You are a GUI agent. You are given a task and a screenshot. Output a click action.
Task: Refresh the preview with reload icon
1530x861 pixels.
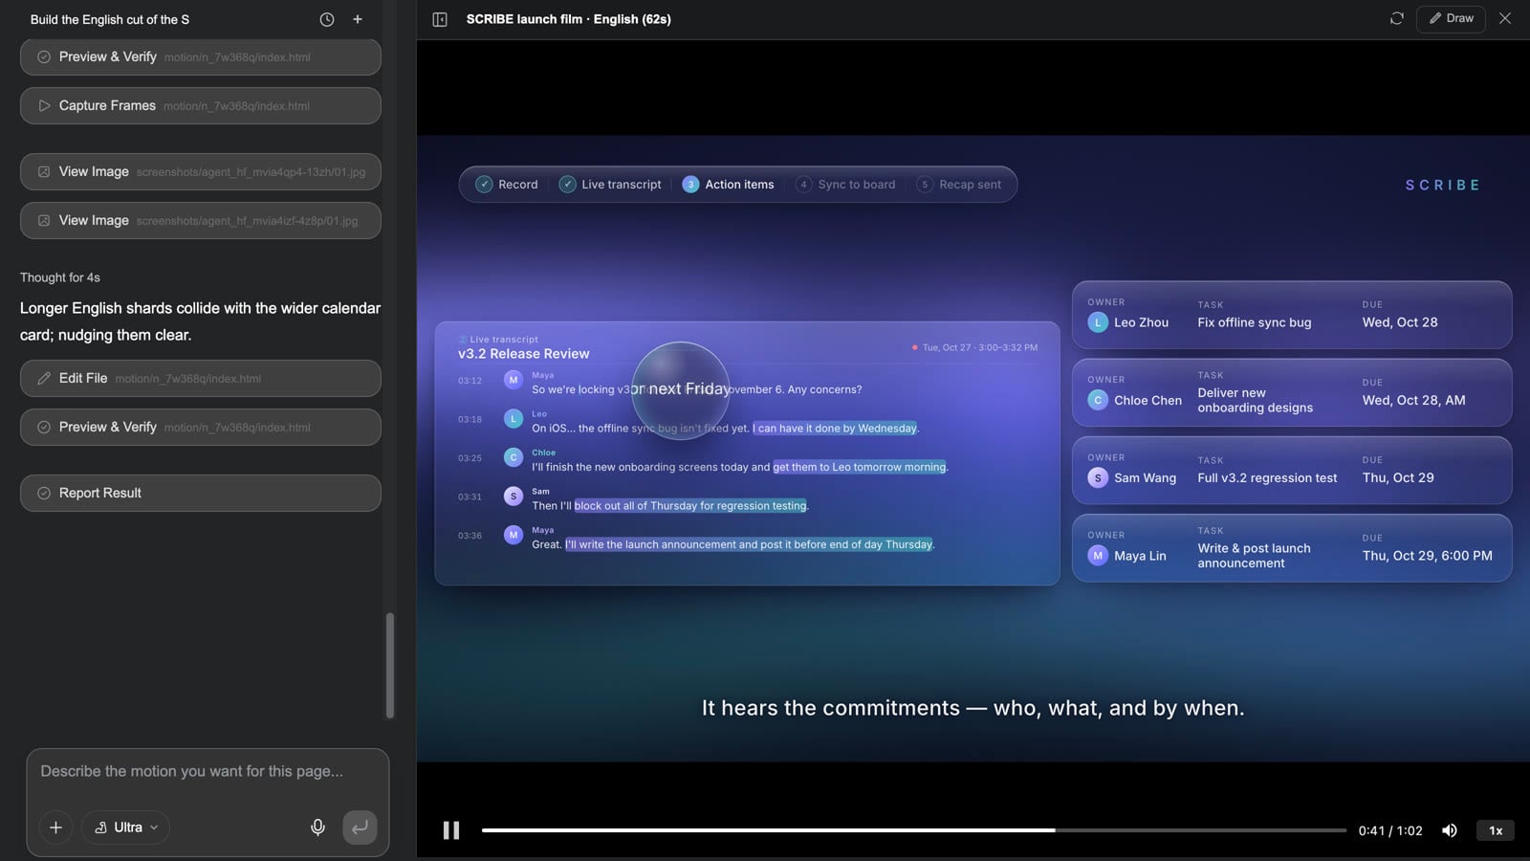point(1397,18)
